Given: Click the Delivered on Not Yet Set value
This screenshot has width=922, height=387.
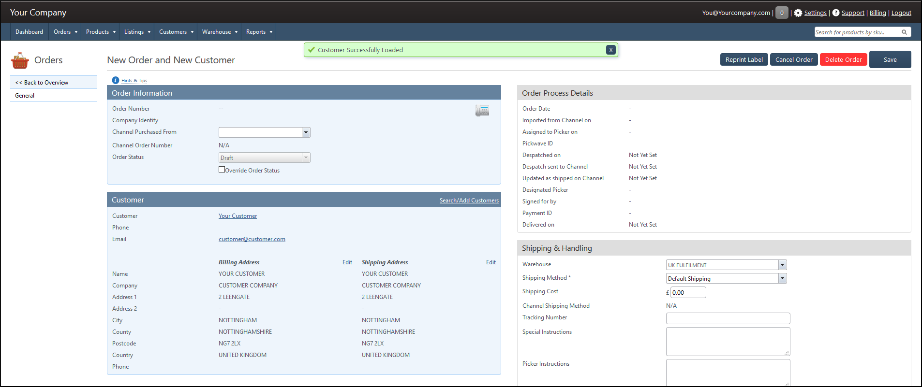Looking at the screenshot, I should click(643, 225).
